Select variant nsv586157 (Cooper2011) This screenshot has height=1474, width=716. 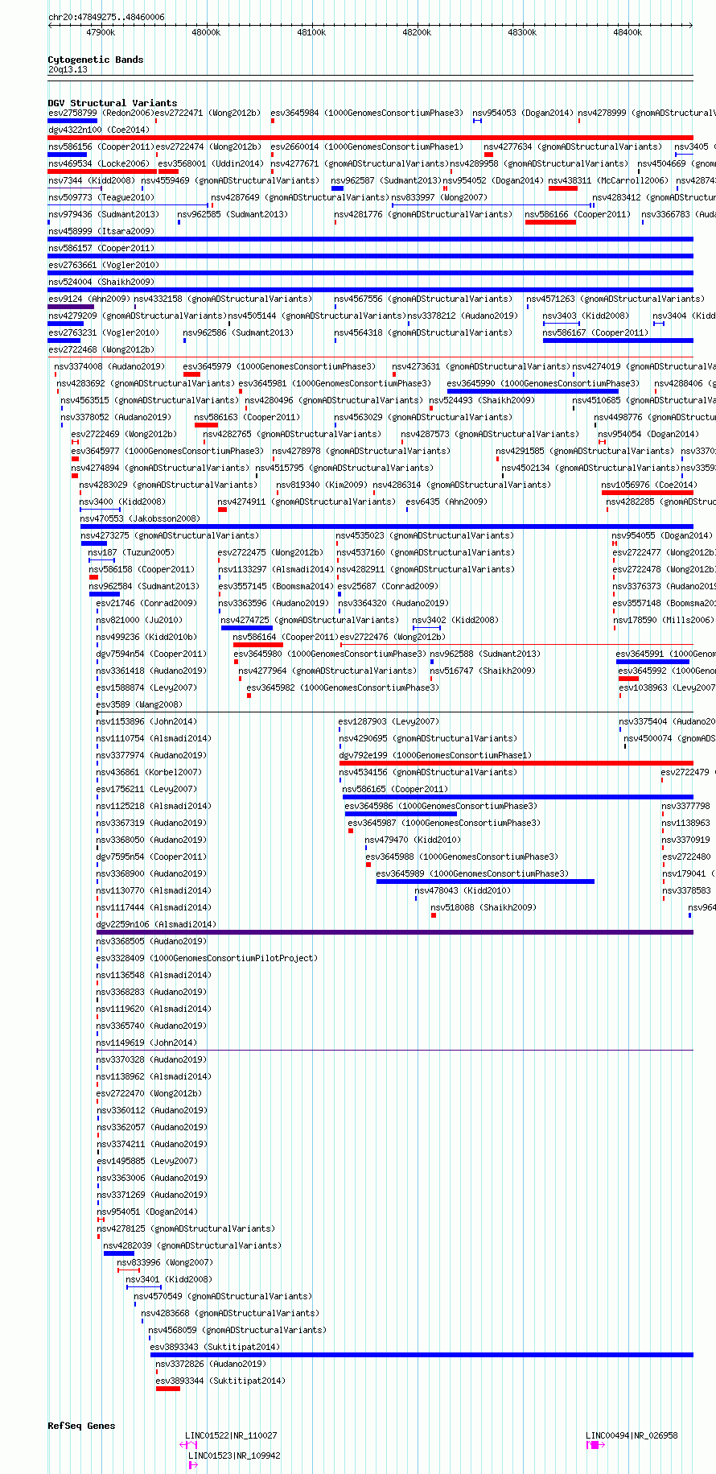[x=101, y=248]
